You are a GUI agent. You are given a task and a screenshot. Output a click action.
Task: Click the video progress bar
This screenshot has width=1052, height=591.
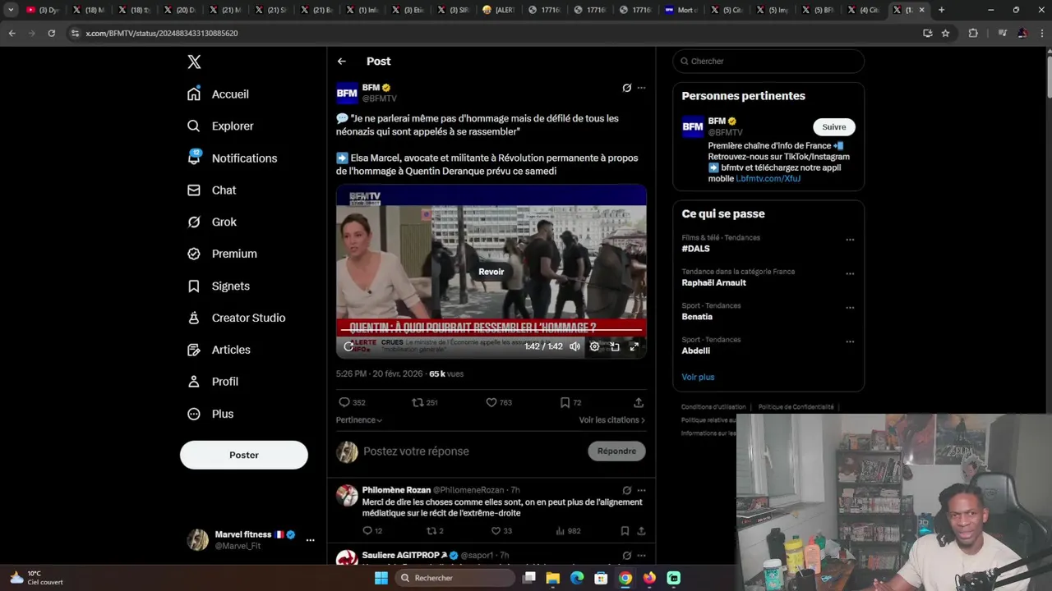491,330
